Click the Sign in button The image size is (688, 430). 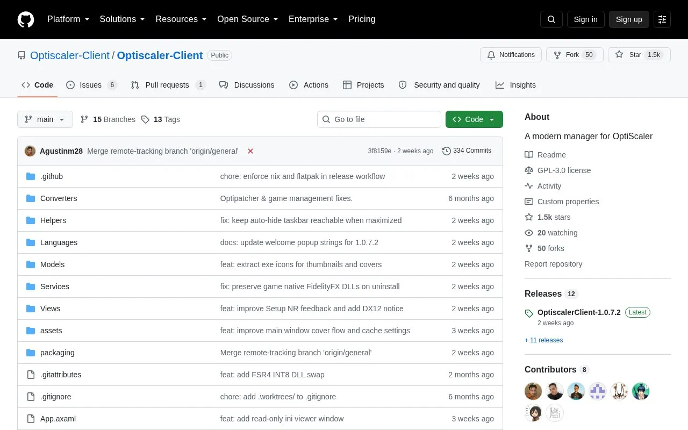coord(585,19)
